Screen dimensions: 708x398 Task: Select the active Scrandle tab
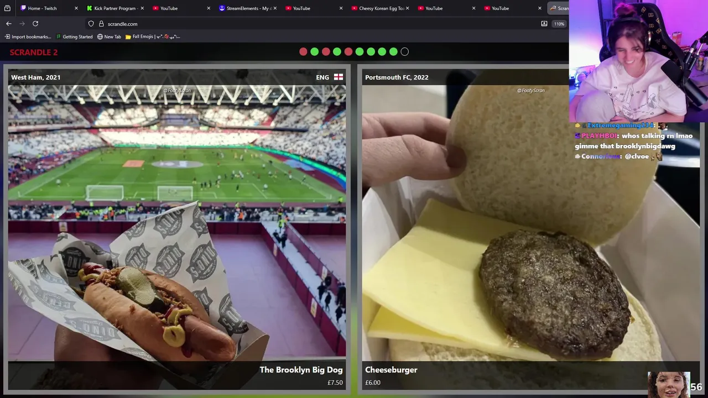click(558, 8)
